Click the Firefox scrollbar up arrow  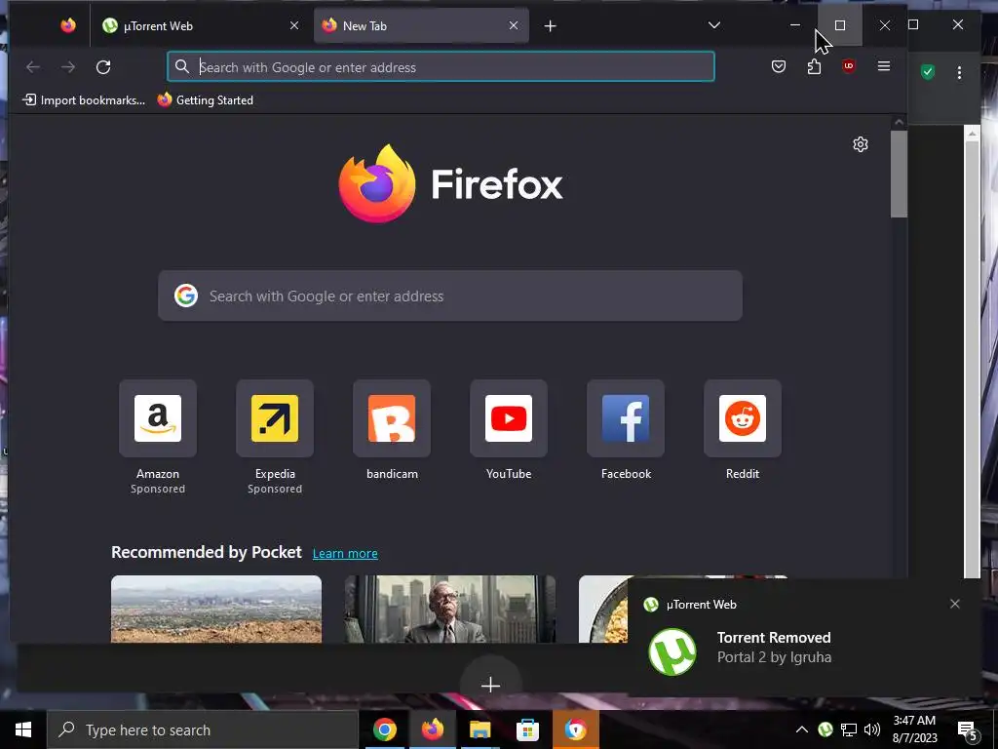(899, 122)
